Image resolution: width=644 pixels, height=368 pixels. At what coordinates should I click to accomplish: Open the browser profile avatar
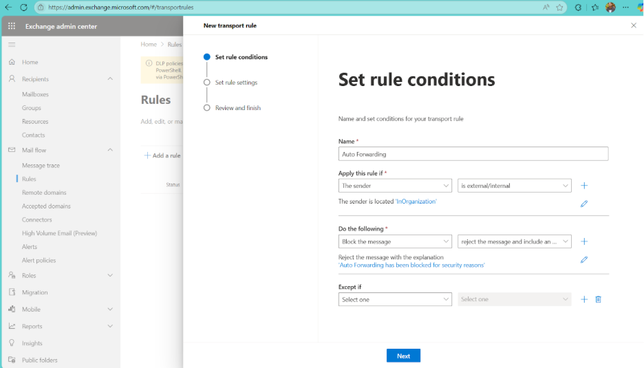[x=611, y=8]
